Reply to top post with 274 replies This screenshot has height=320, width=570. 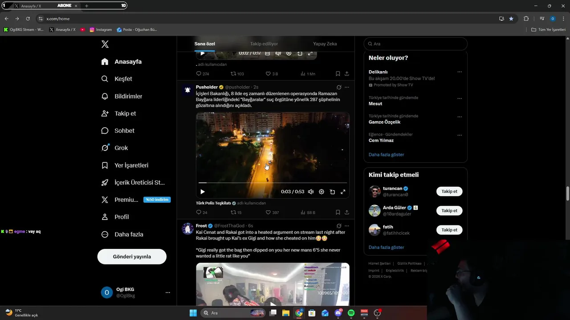coord(203,74)
